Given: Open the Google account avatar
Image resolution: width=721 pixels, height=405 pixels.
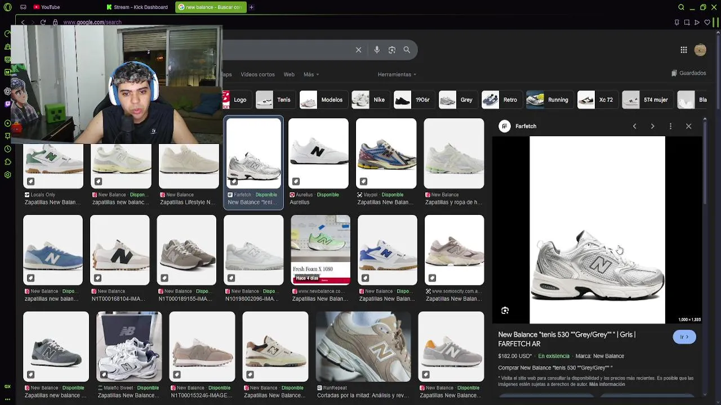Looking at the screenshot, I should [x=700, y=50].
